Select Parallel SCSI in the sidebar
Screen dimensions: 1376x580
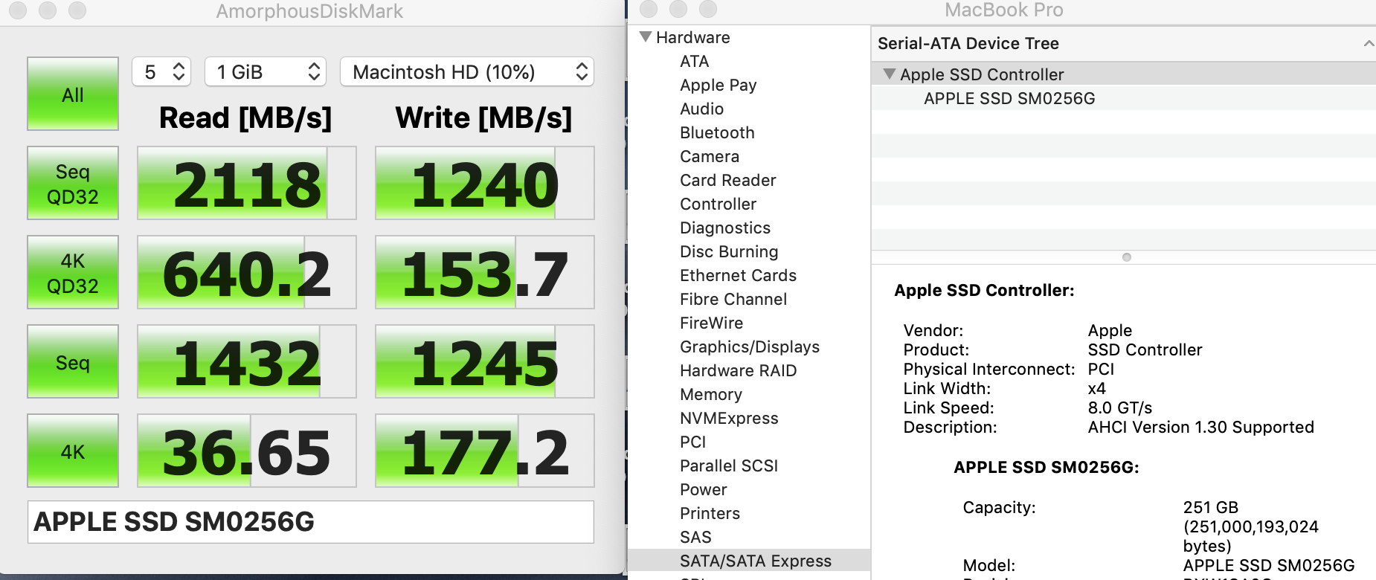[729, 465]
